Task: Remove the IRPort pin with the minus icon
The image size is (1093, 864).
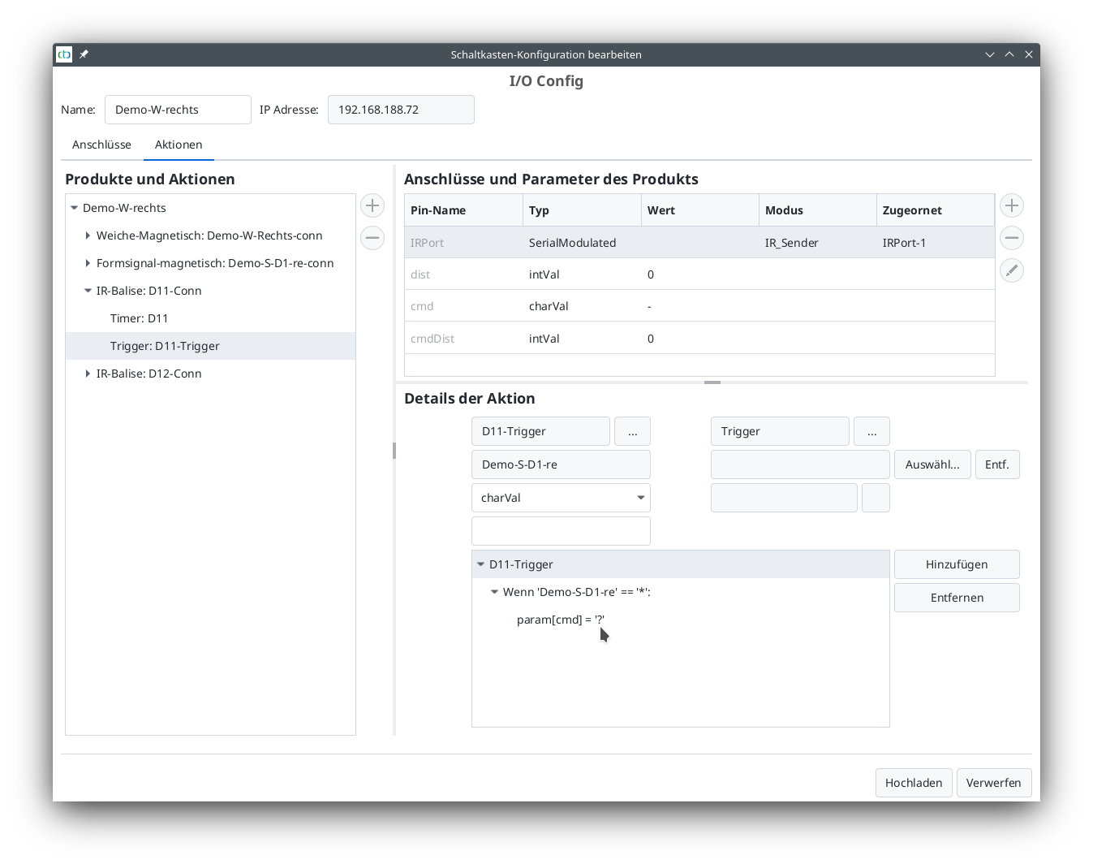Action: 1011,238
